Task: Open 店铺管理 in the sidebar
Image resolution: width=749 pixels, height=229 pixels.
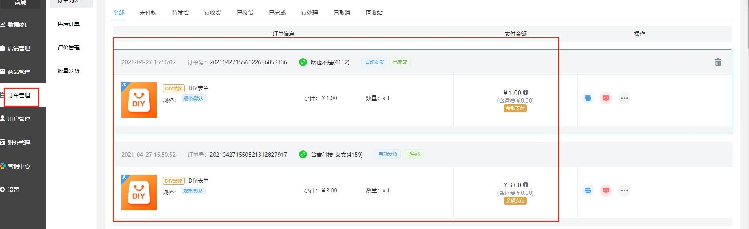Action: (19, 48)
